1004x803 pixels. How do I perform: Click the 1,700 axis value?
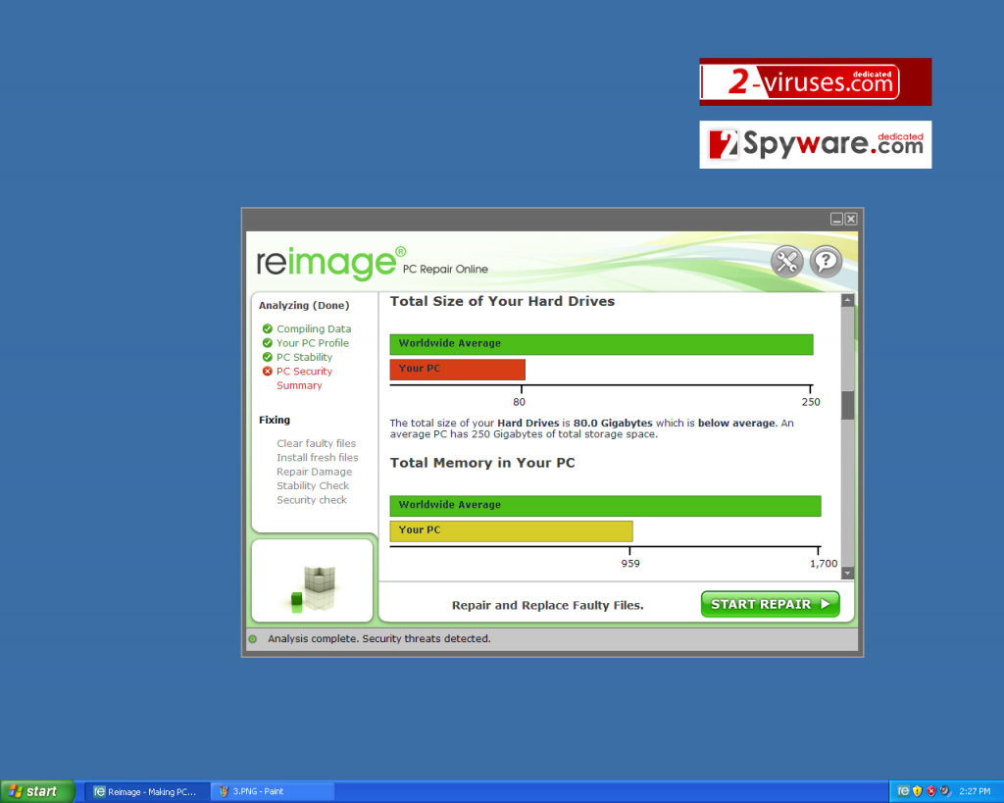(x=824, y=564)
